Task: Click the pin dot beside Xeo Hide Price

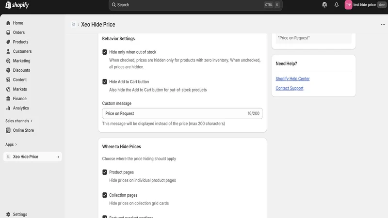Action: [x=58, y=157]
